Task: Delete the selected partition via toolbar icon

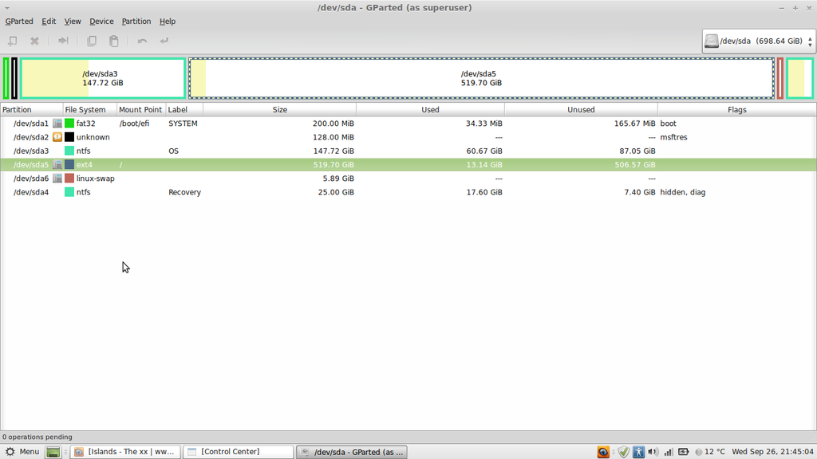Action: pos(34,41)
